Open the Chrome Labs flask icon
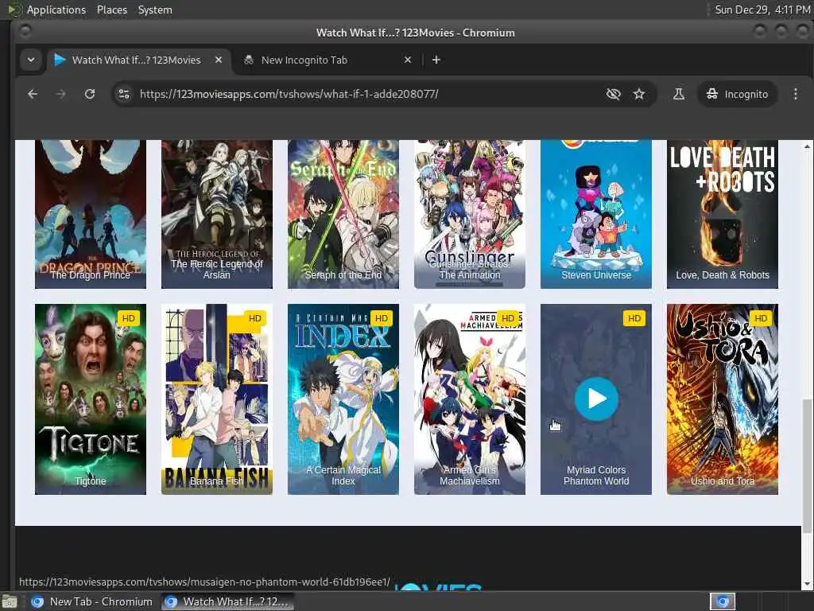The width and height of the screenshot is (814, 611). (679, 94)
